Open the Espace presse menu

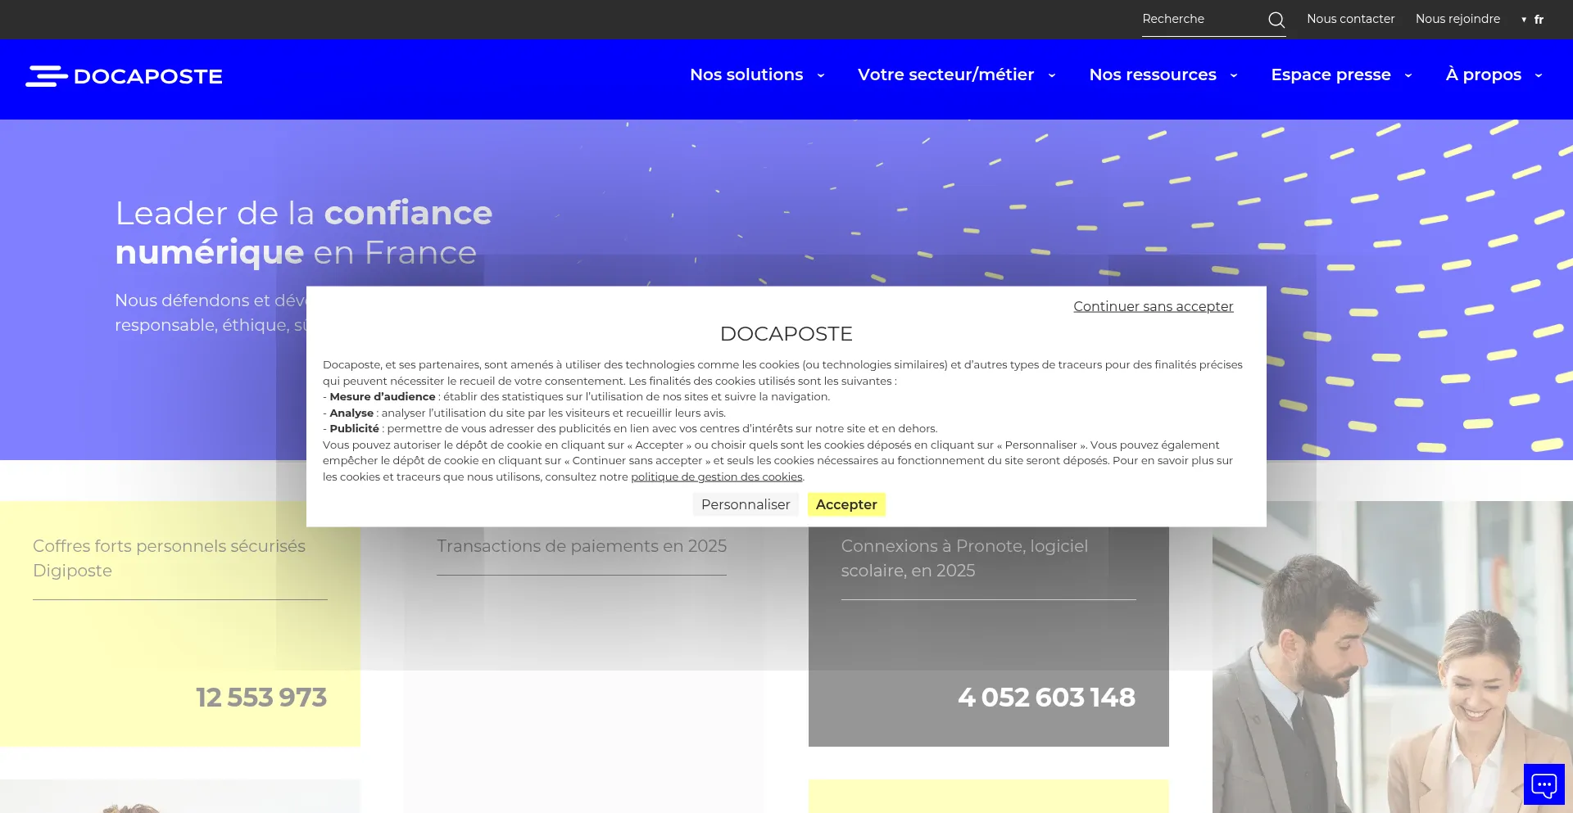click(x=1330, y=75)
